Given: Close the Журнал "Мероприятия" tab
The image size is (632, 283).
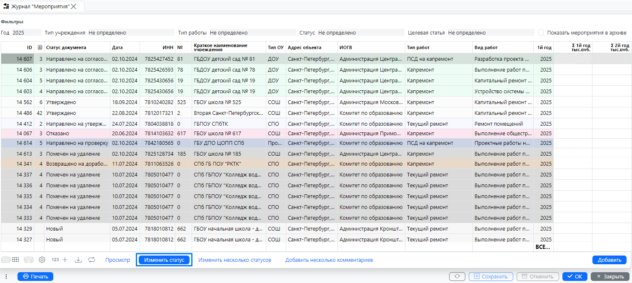Looking at the screenshot, I should 74,6.
